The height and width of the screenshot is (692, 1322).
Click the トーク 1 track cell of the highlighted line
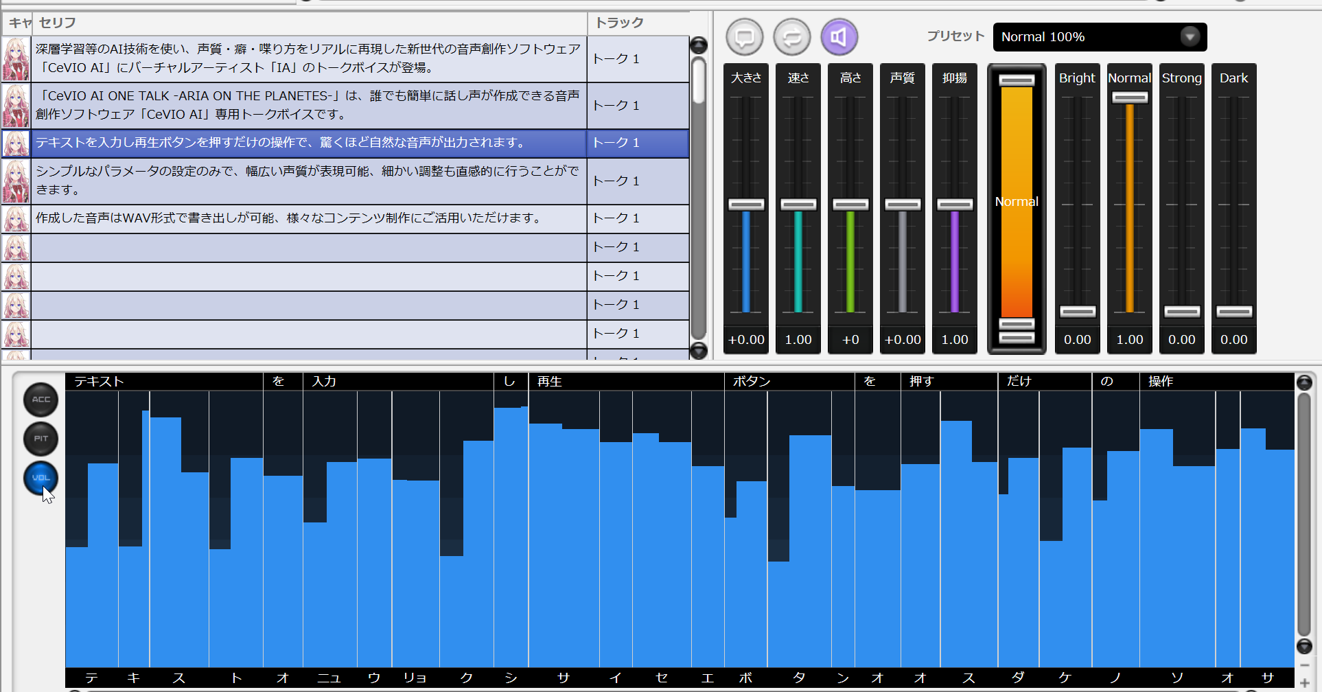coord(638,143)
